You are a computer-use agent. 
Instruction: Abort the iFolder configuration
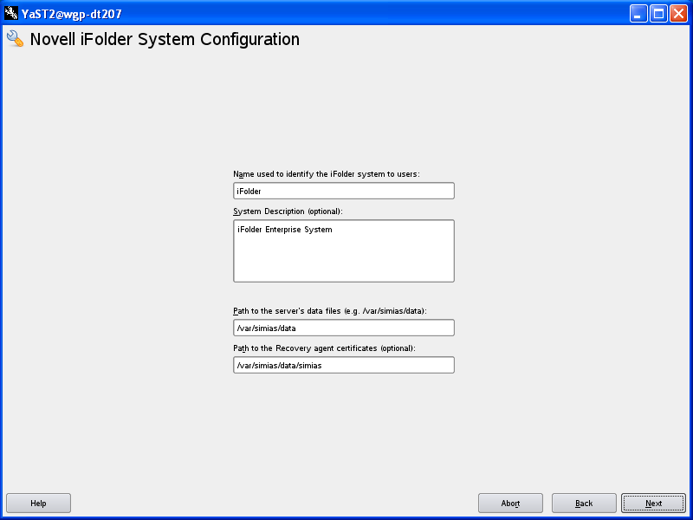(510, 504)
